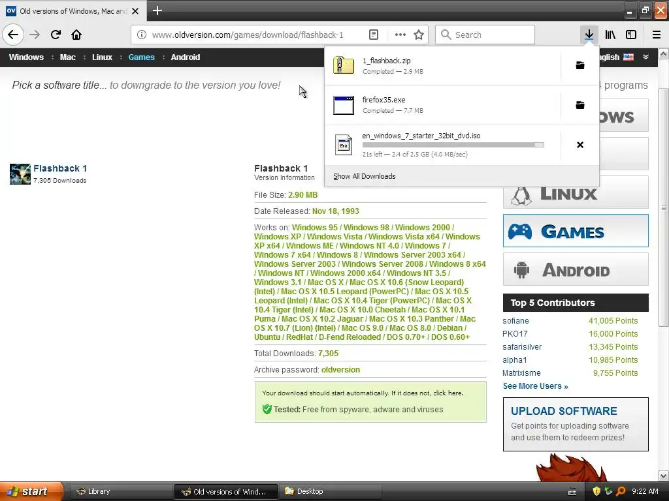Cancel the en_windows_7_starter iso download
This screenshot has width=669, height=501.
pyautogui.click(x=580, y=145)
